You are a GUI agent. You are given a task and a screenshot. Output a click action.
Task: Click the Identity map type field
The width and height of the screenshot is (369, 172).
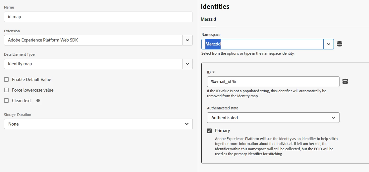click(93, 64)
